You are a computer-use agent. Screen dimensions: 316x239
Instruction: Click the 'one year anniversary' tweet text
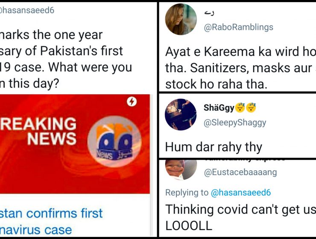[x=66, y=59]
